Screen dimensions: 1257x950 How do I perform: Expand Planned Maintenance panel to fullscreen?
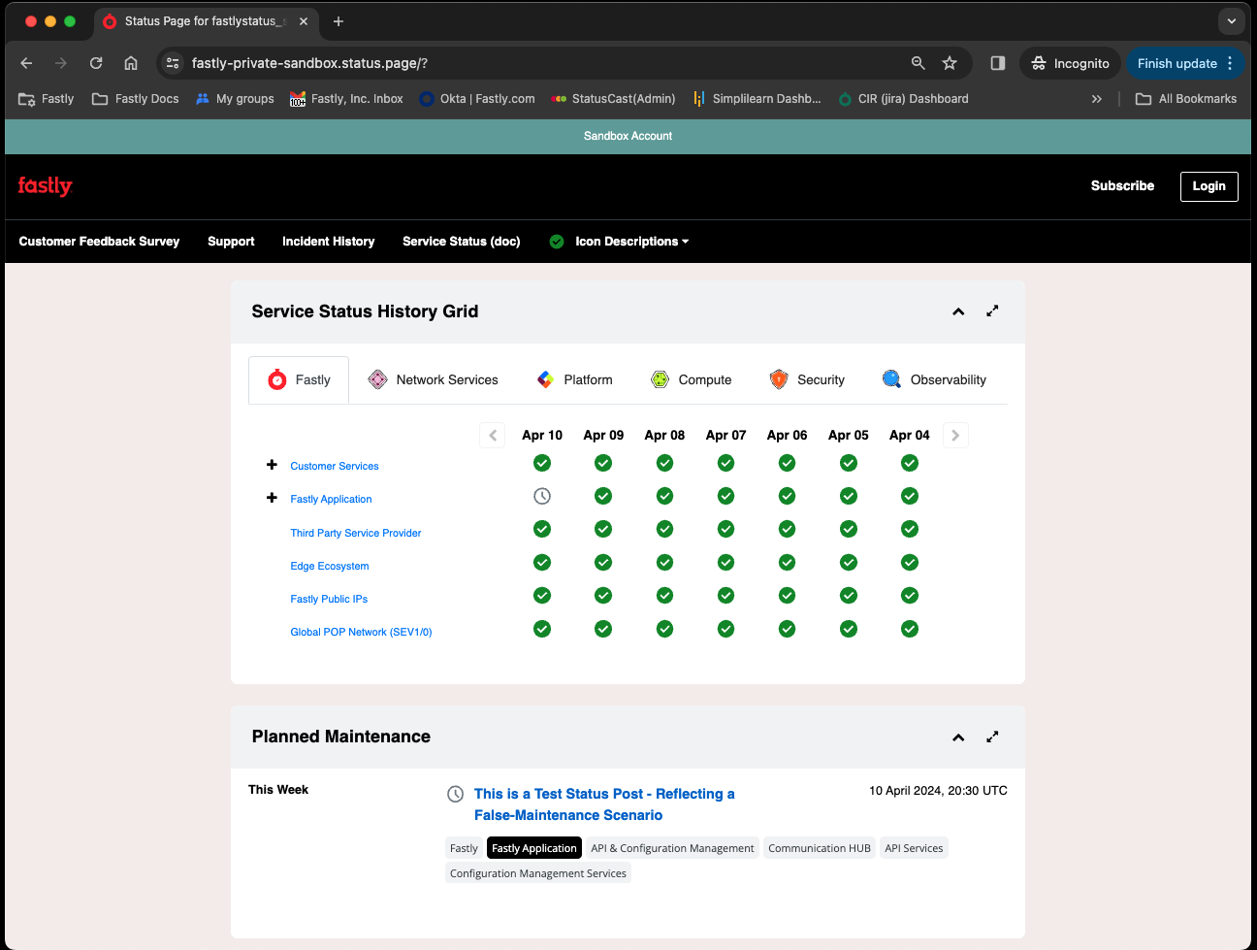(x=992, y=737)
